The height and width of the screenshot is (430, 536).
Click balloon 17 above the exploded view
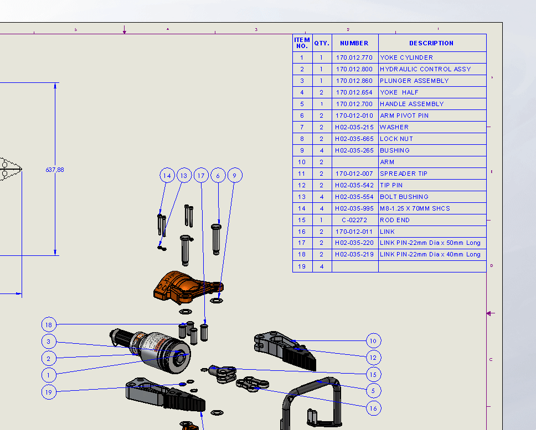coord(201,176)
